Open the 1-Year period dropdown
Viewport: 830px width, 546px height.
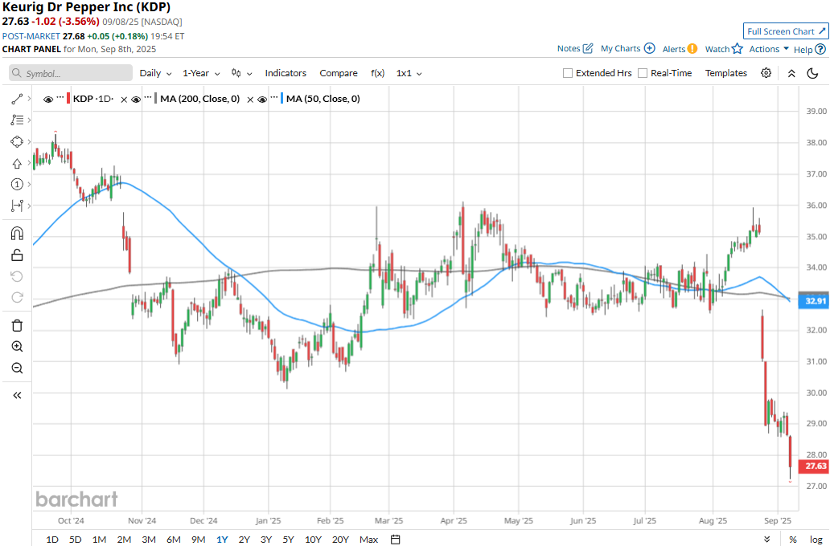click(x=201, y=73)
